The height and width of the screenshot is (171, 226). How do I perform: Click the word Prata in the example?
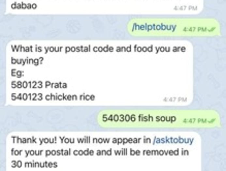click(x=56, y=85)
